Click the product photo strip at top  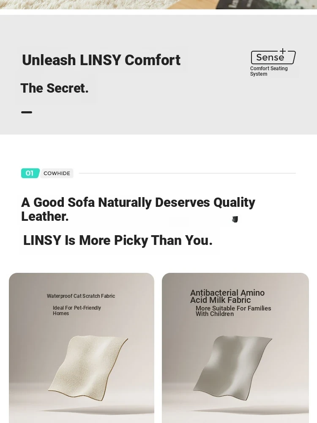[158, 5]
